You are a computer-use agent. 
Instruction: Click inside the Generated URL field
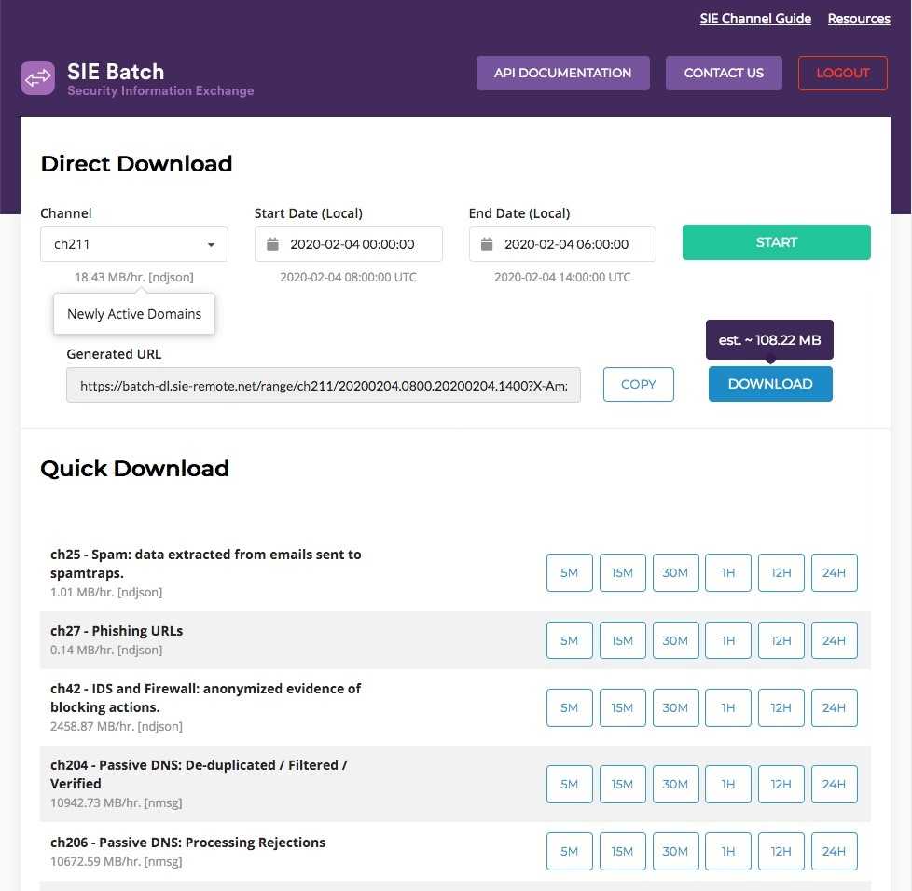click(324, 384)
